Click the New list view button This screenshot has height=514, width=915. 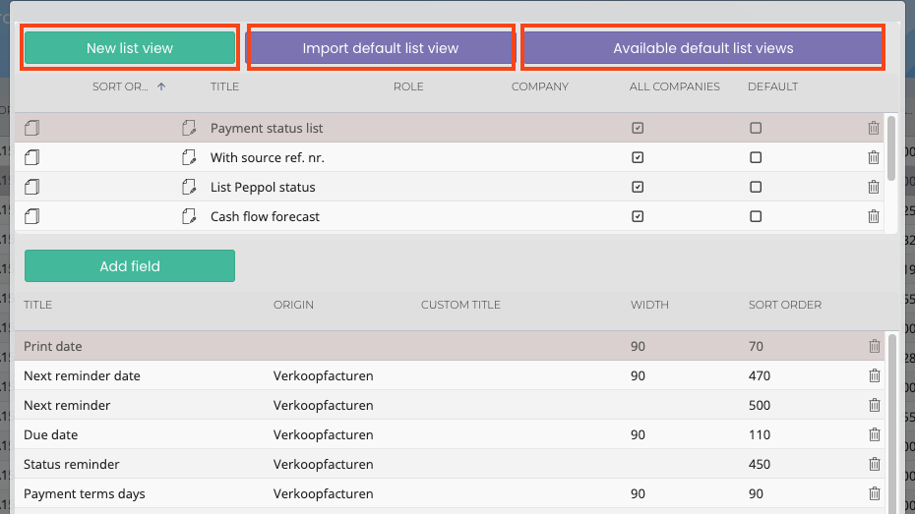coord(130,48)
